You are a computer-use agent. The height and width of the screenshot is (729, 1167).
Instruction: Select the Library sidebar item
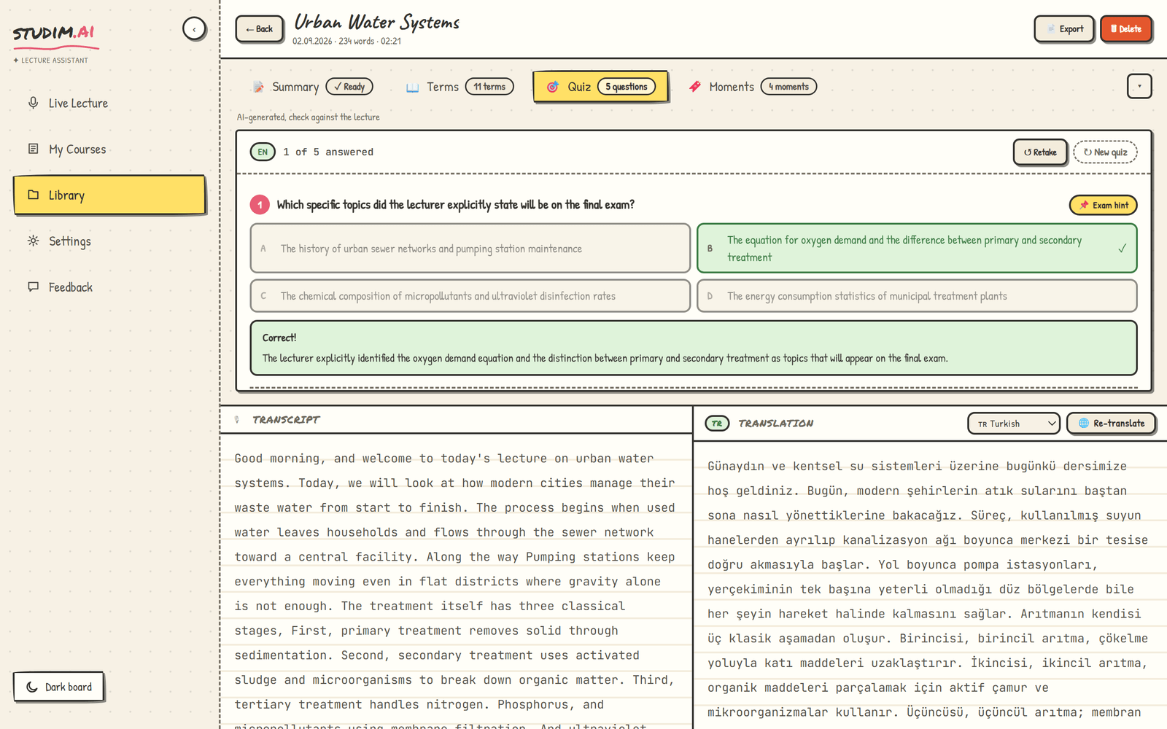coord(109,195)
